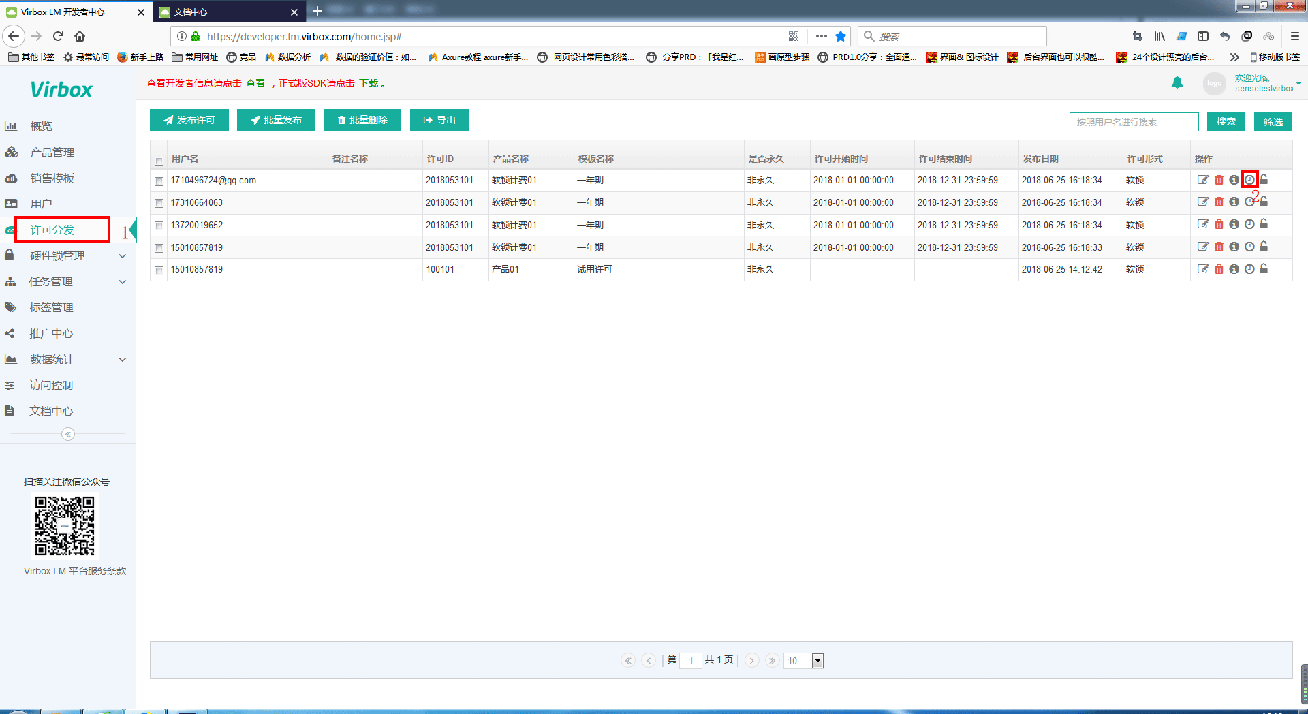1308x714 pixels.
Task: Show more bookmarks chevron
Action: click(x=1234, y=57)
